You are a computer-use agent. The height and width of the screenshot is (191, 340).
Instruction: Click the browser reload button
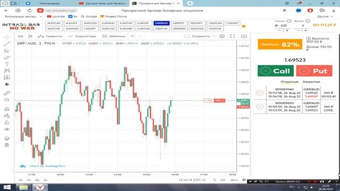(30, 11)
